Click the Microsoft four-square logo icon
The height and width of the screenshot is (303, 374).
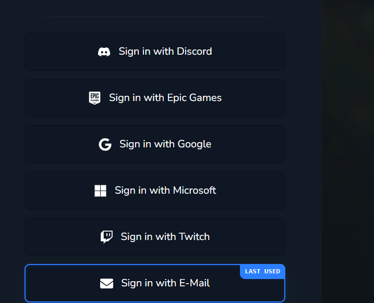(x=101, y=191)
